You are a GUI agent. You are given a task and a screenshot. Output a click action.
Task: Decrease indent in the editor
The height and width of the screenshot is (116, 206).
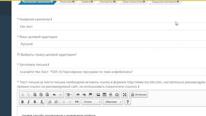pos(63,102)
